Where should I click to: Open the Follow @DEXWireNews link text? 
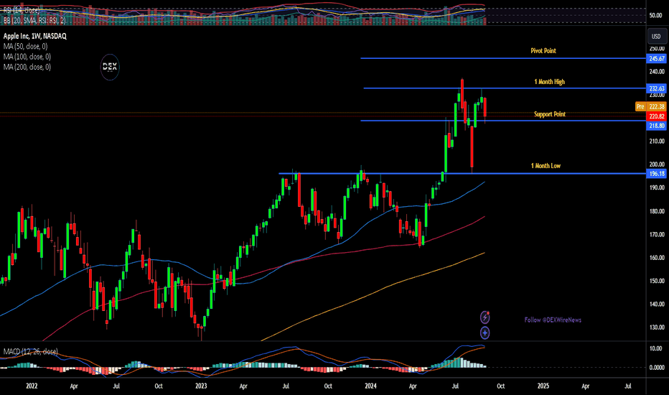(x=553, y=320)
